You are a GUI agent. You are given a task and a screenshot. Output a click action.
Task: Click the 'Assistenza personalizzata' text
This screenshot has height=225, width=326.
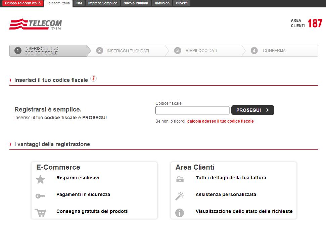click(226, 194)
